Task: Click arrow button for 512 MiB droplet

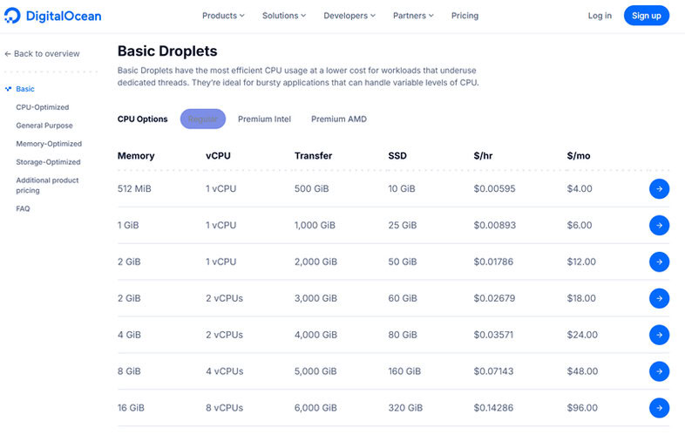Action: click(659, 189)
